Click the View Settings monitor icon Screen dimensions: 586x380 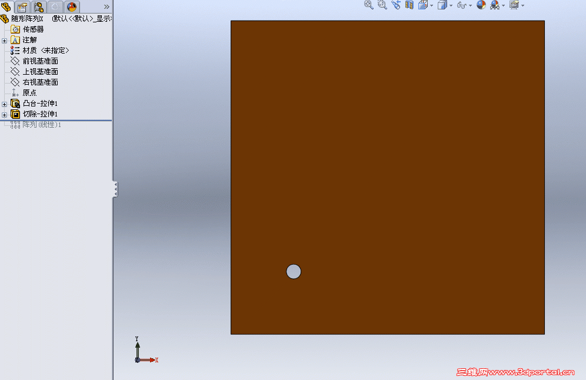[515, 5]
